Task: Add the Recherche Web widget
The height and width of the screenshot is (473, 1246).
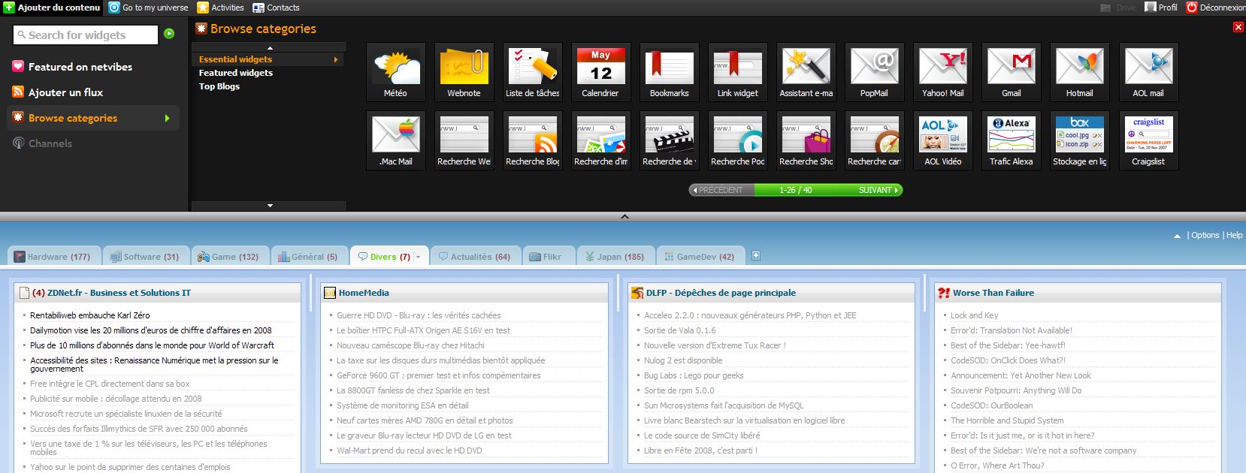Action: click(464, 140)
